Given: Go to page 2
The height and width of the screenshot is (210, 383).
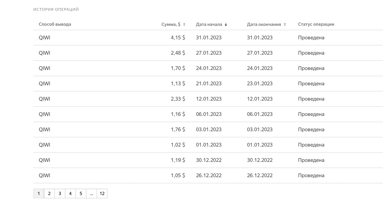Looking at the screenshot, I should click(49, 193).
